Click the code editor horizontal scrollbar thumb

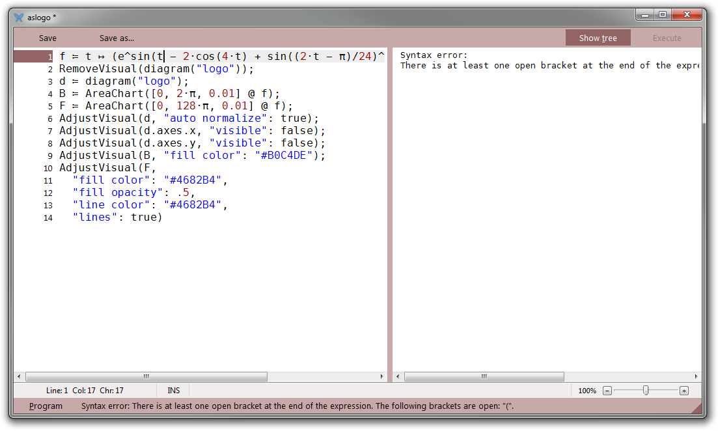pos(146,376)
